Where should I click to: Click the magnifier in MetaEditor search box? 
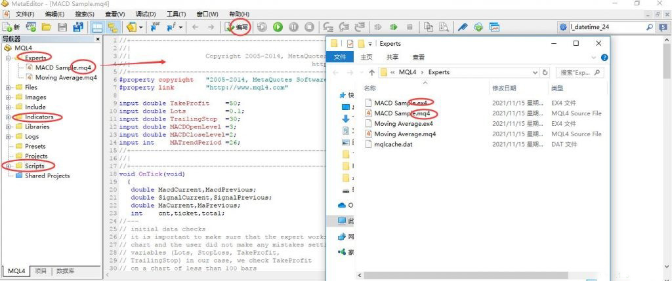coord(650,27)
